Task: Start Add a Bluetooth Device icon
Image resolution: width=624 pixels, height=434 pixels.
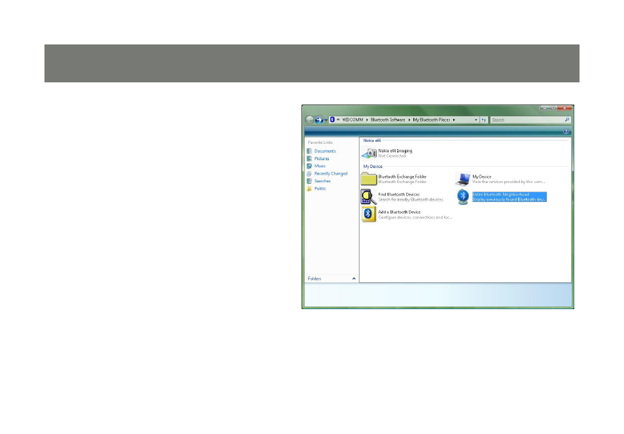Action: (x=368, y=214)
